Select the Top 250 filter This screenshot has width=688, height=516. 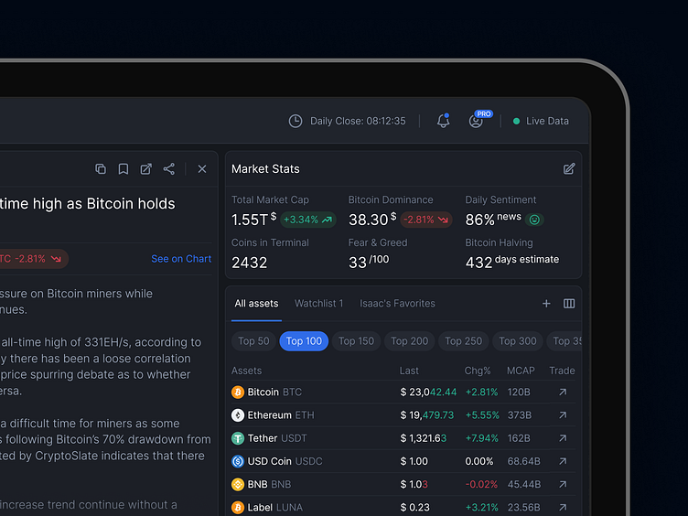[x=463, y=341]
